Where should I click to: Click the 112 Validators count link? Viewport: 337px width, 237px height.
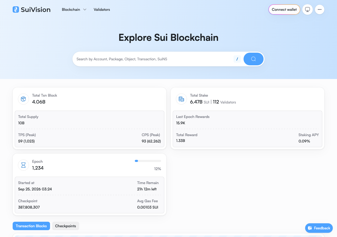224,102
